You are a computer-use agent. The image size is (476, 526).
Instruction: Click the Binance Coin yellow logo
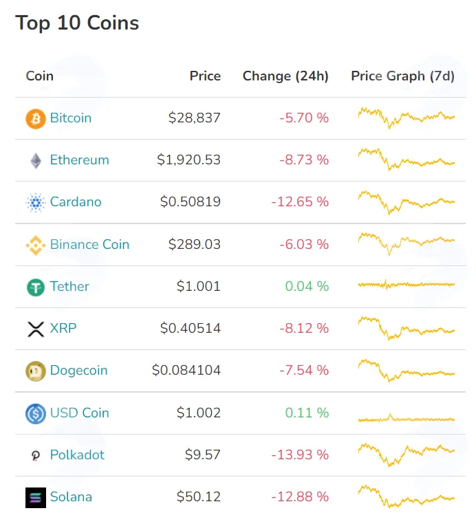[x=36, y=245]
